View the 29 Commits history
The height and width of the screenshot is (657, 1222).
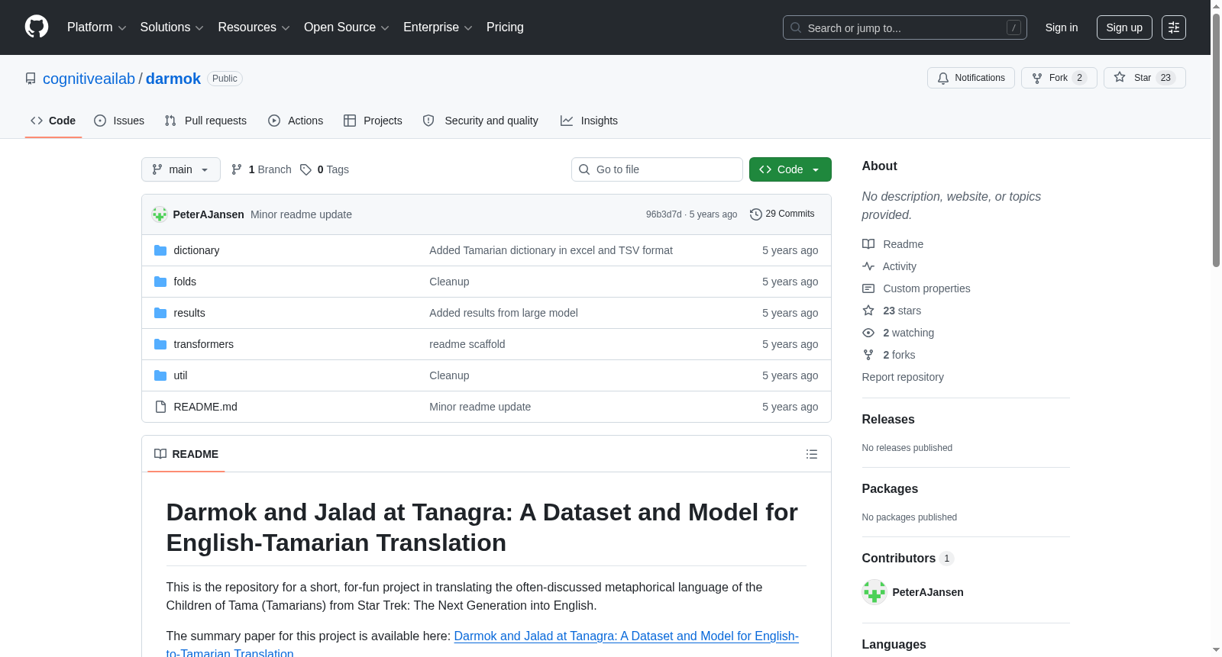pyautogui.click(x=782, y=214)
